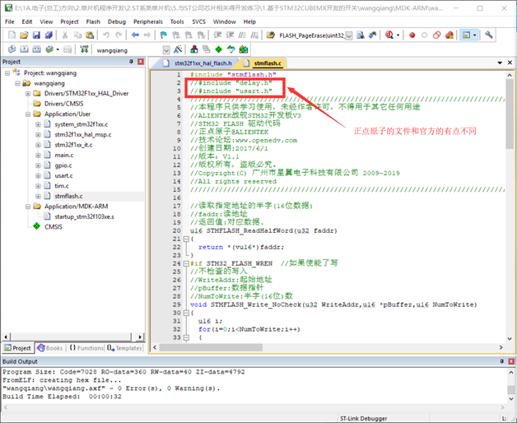Open the FLASH_PageErase find combo box

(x=349, y=35)
